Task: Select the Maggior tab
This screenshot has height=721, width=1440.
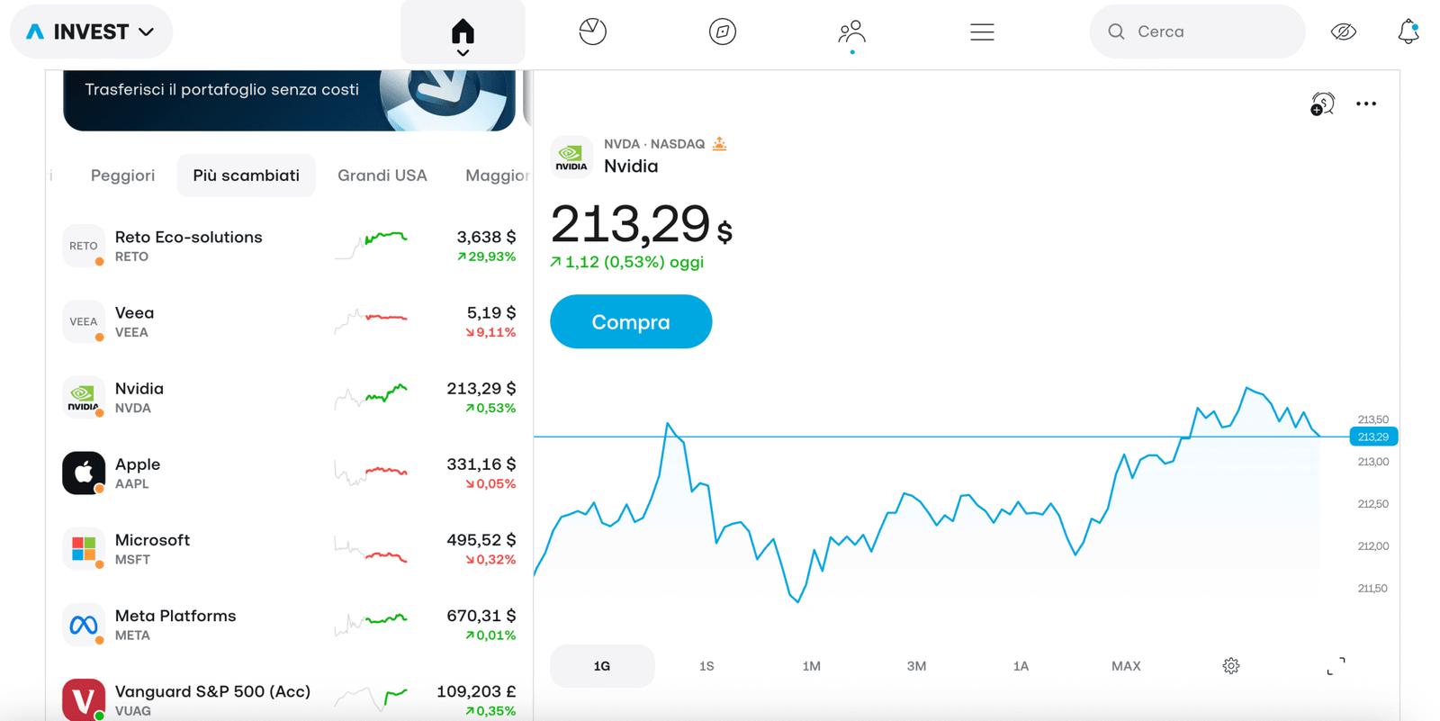Action: tap(497, 175)
